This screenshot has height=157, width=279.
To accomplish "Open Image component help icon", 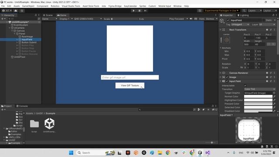I will click(267, 77).
